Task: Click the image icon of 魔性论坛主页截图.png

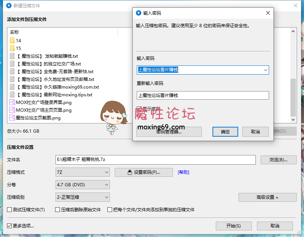Action: pos(12,118)
